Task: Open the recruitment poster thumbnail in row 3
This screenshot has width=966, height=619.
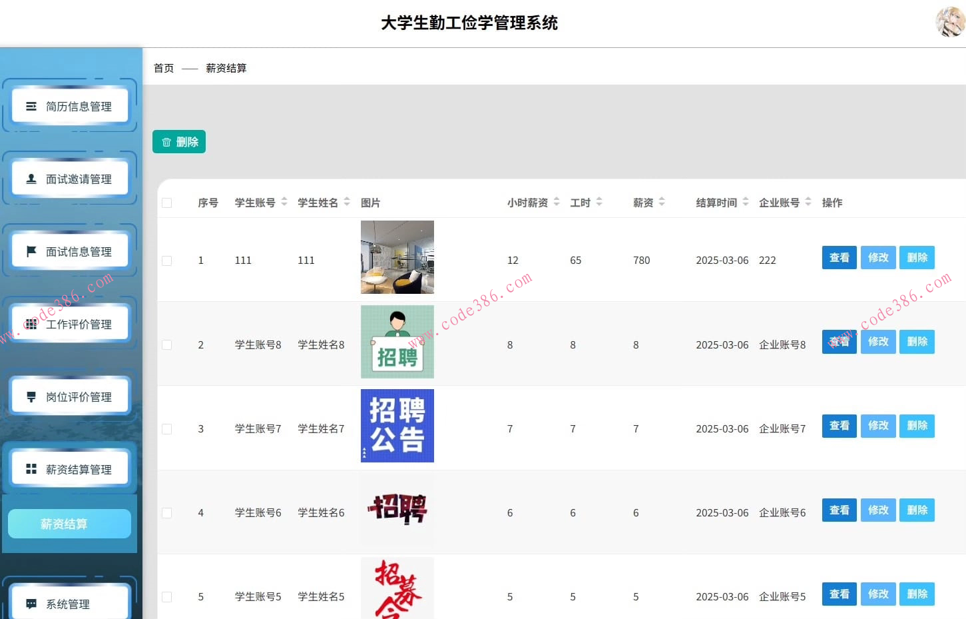Action: point(397,426)
